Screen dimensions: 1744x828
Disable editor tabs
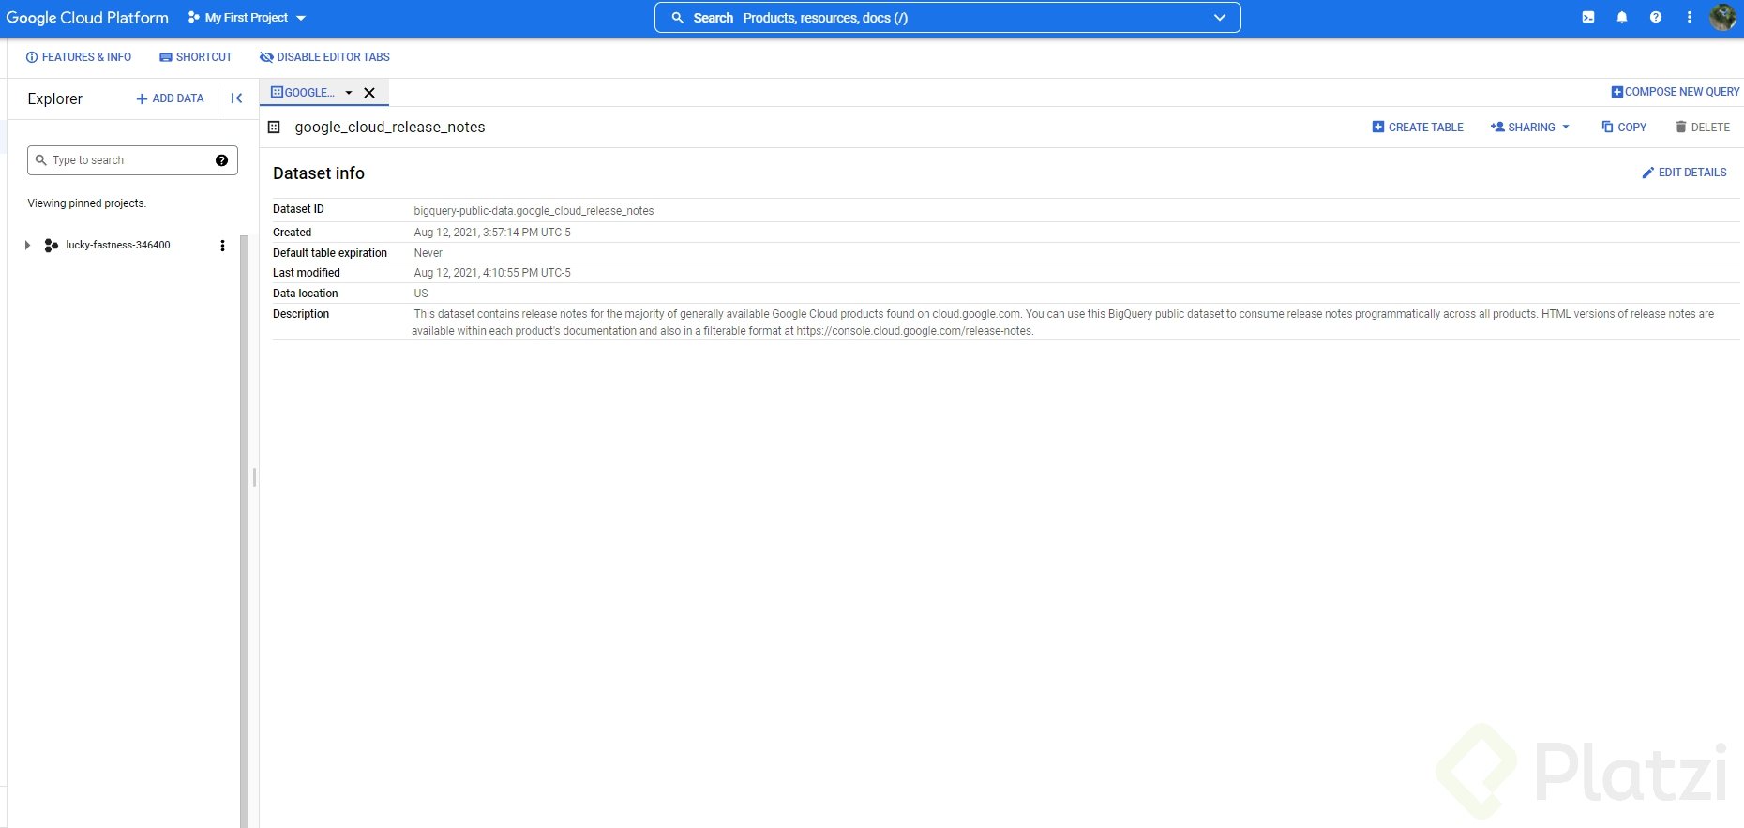(324, 57)
